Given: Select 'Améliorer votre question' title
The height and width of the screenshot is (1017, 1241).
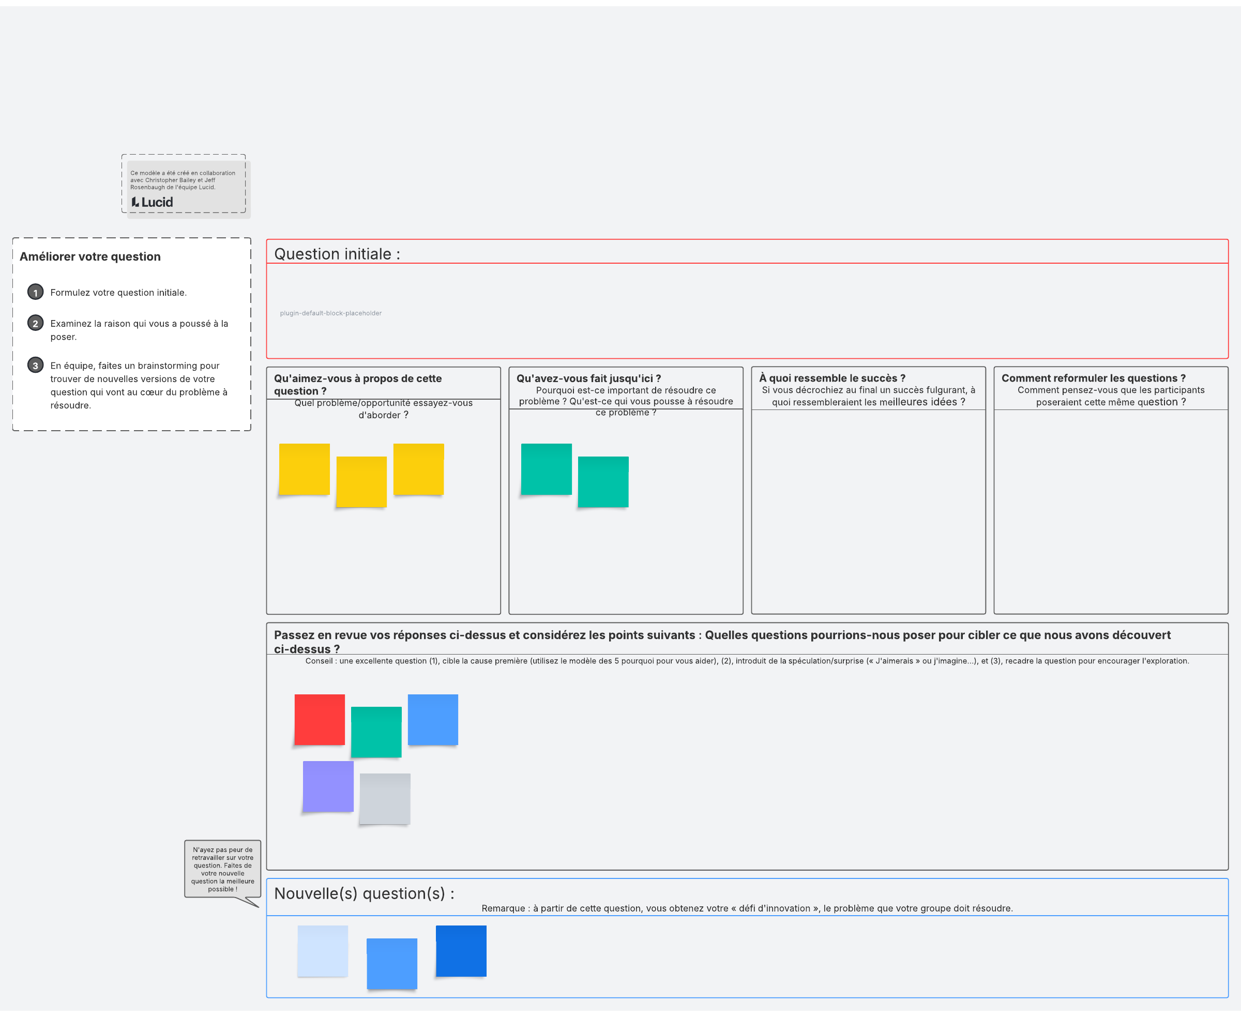Looking at the screenshot, I should tap(90, 256).
